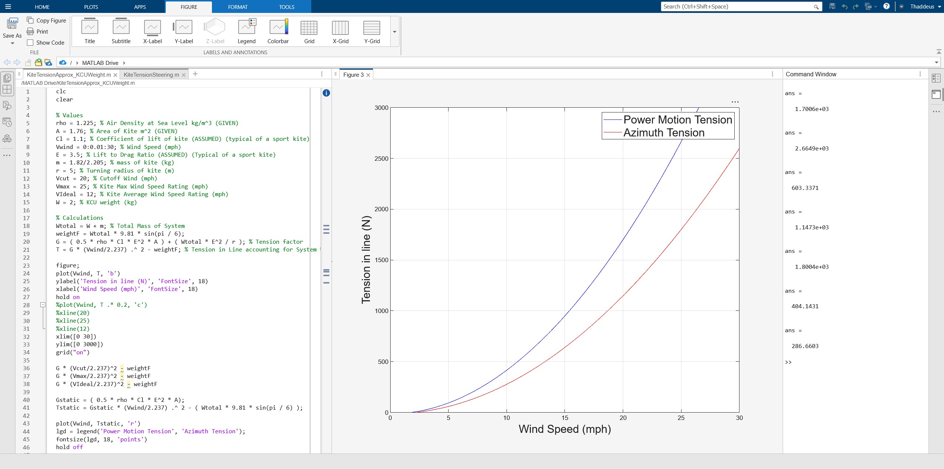The image size is (944, 469).
Task: Collapse the code fold at line 28
Action: (43, 305)
